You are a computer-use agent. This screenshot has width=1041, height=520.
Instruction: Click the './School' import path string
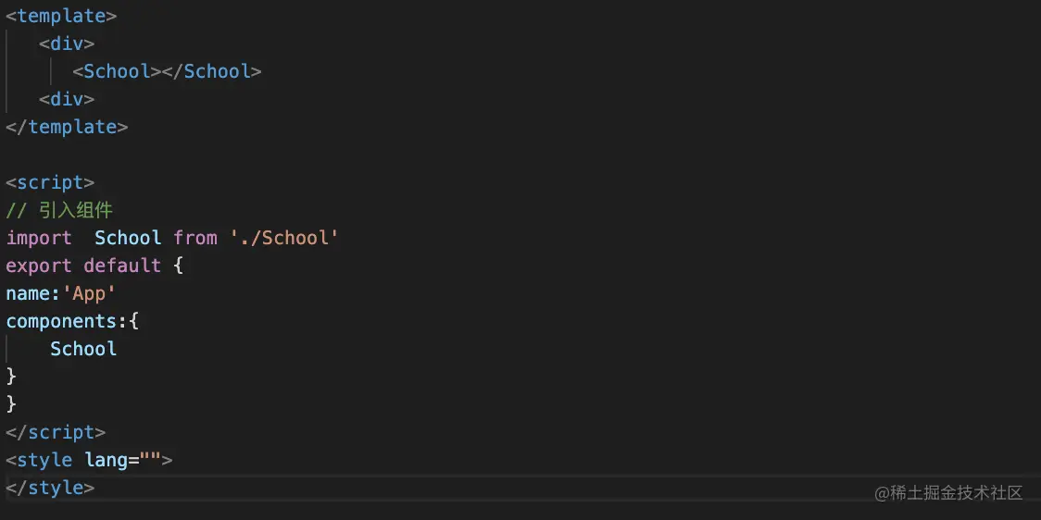[x=285, y=238]
